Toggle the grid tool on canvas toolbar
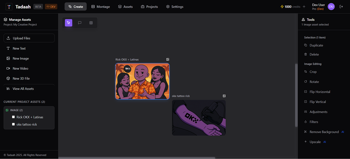Viewport: 350px width, 159px height. [x=91, y=23]
